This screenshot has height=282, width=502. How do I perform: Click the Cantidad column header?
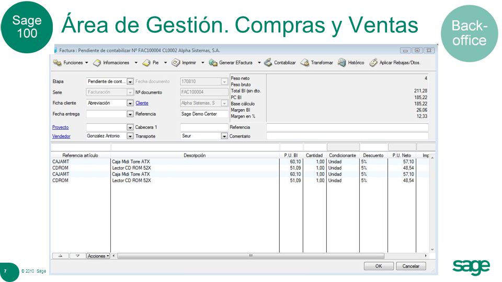click(314, 156)
